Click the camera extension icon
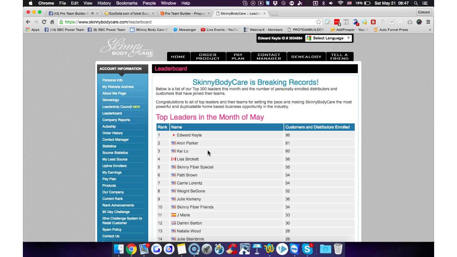This screenshot has width=457, height=257. pyautogui.click(x=410, y=22)
